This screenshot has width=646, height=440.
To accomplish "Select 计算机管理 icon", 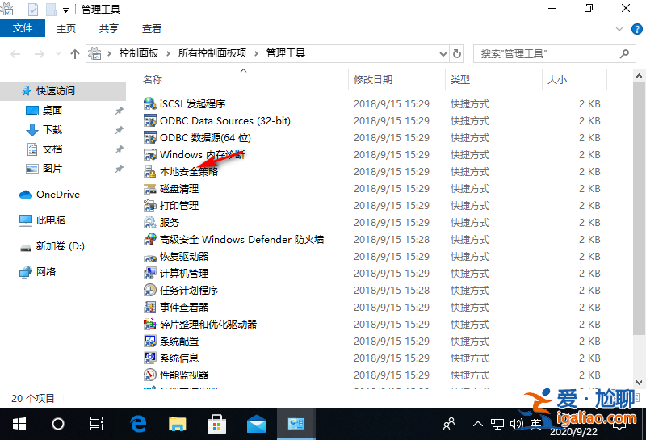I will tap(149, 273).
